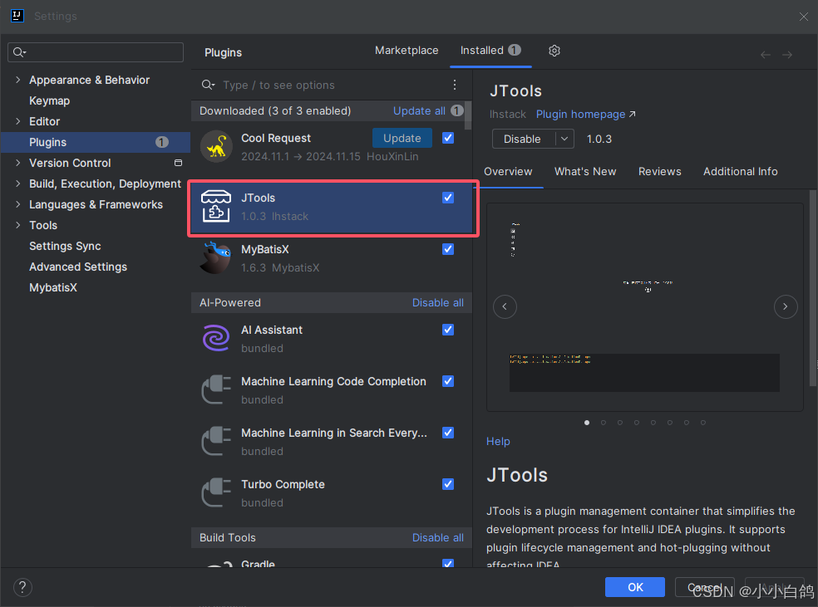Expand the Version Control settings node
The height and width of the screenshot is (607, 818).
(x=18, y=163)
